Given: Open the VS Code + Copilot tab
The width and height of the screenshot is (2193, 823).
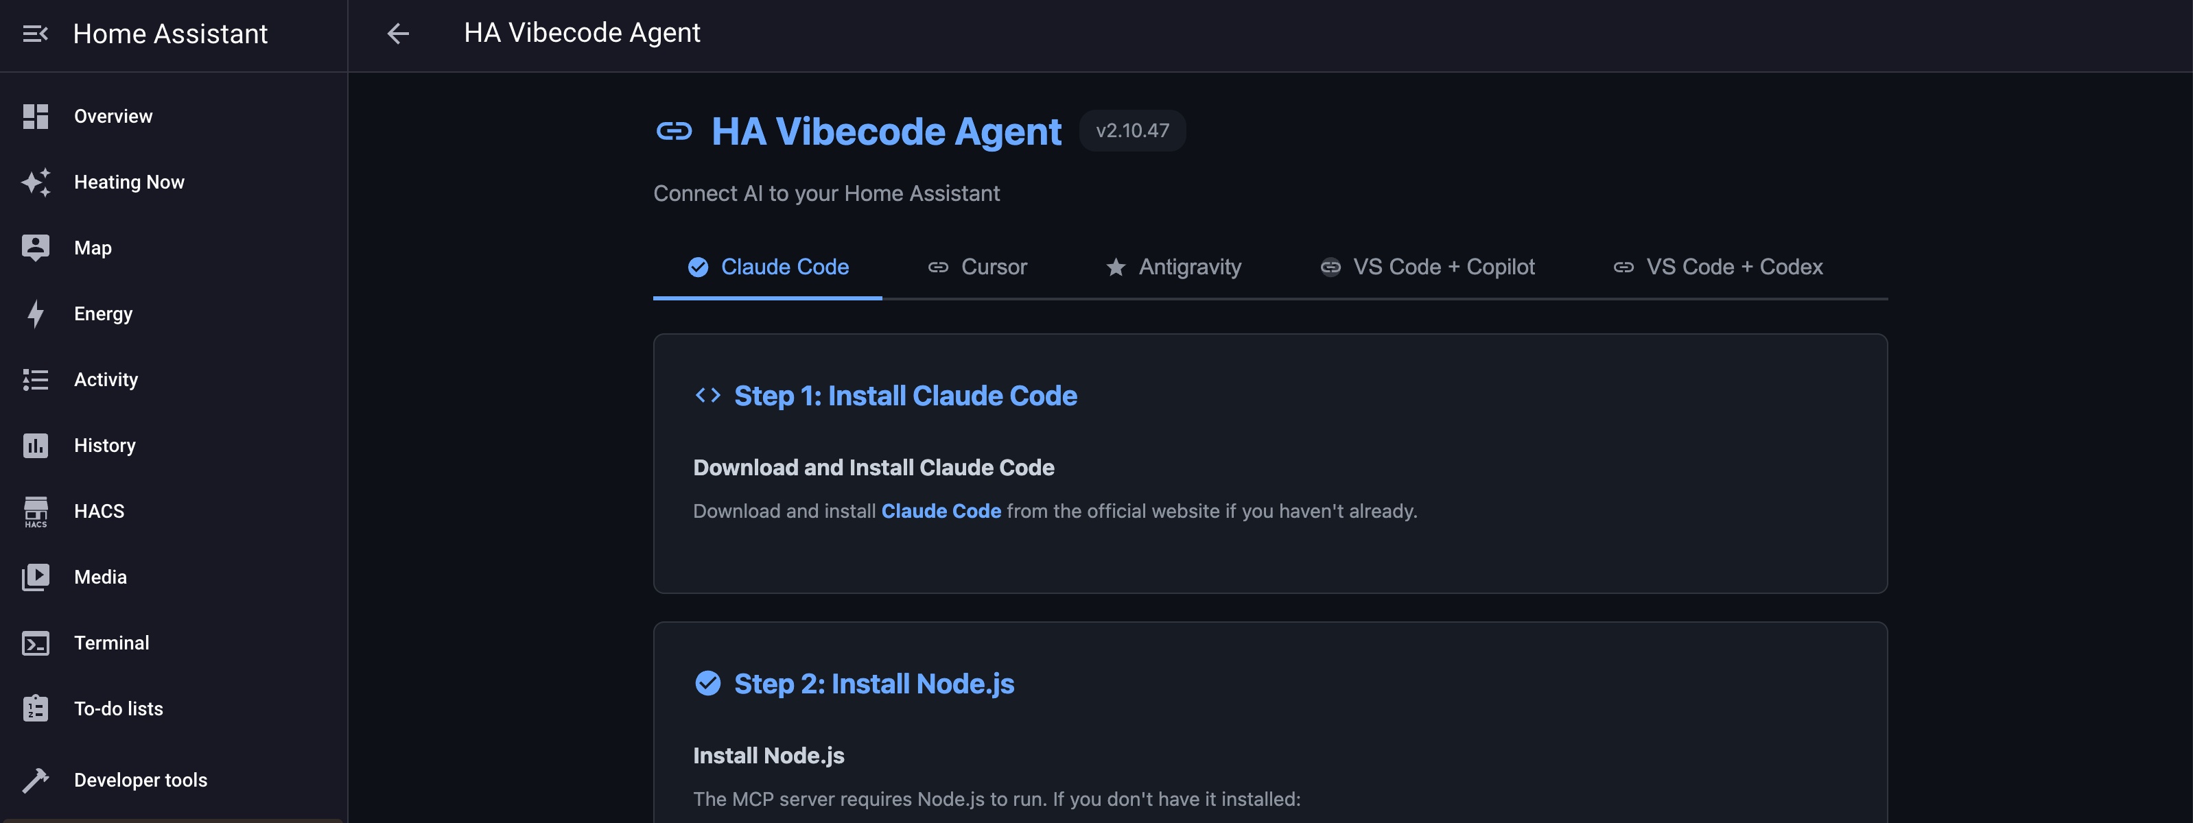Looking at the screenshot, I should pyautogui.click(x=1427, y=267).
